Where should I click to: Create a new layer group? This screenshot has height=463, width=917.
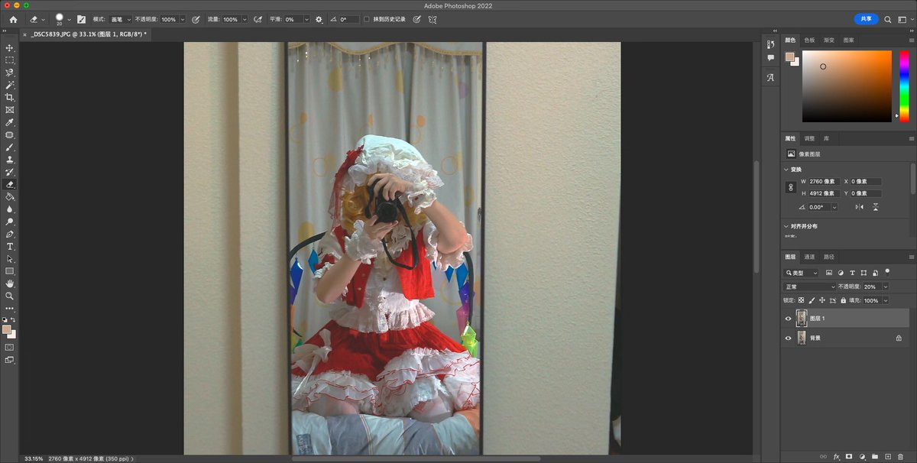tap(875, 456)
